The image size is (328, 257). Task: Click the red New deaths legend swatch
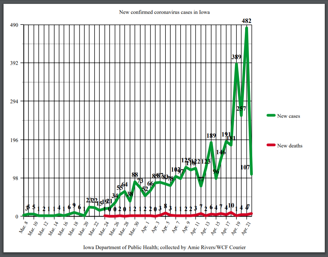pyautogui.click(x=271, y=145)
